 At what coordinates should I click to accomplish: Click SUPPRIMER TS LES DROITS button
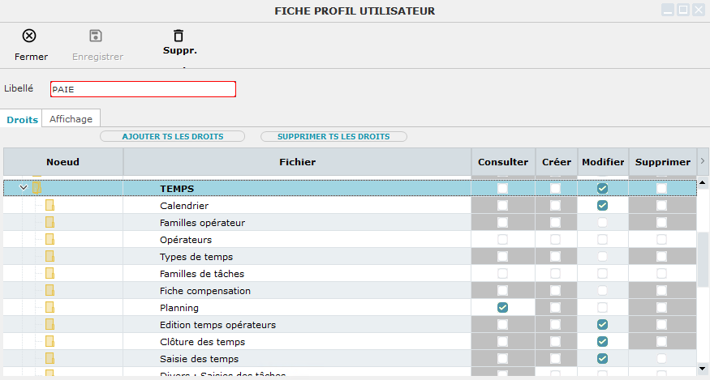pos(333,136)
